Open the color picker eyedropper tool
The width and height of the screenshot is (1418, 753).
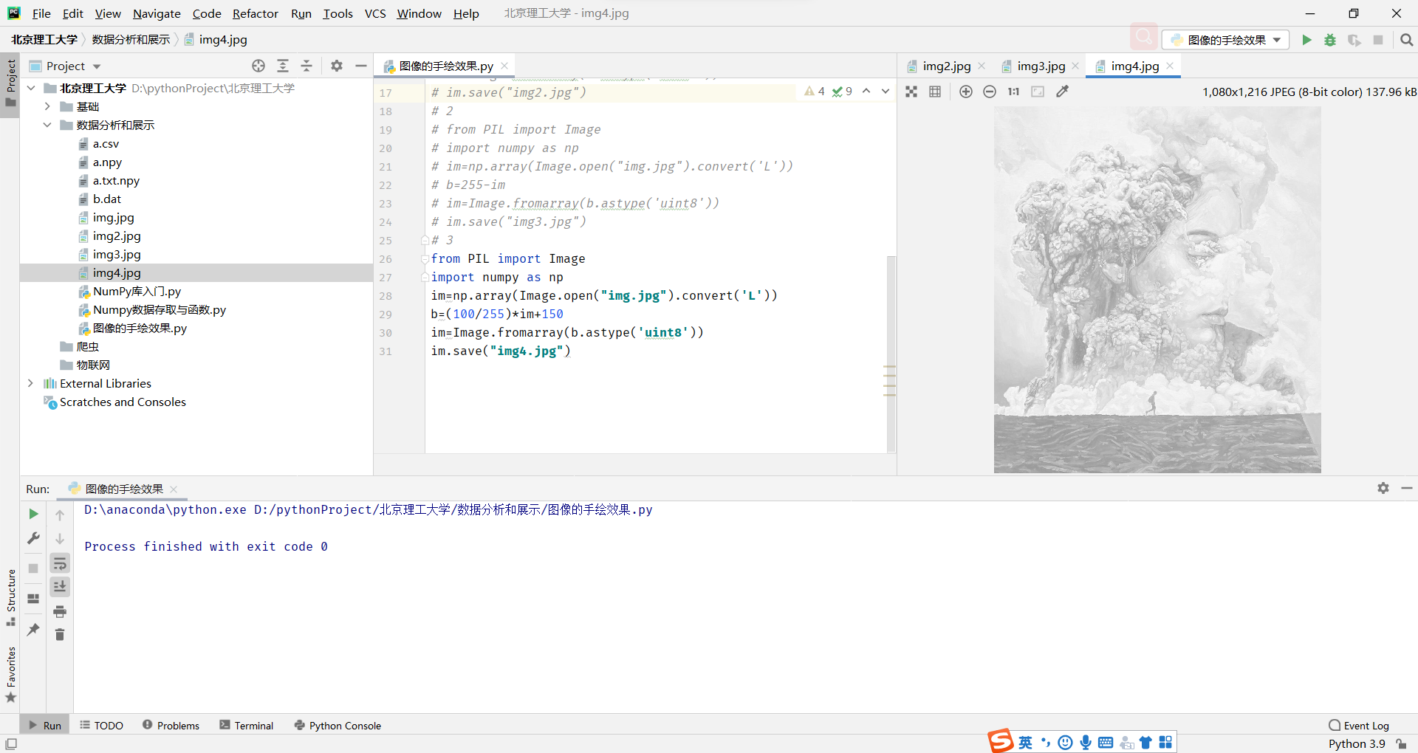pyautogui.click(x=1063, y=92)
